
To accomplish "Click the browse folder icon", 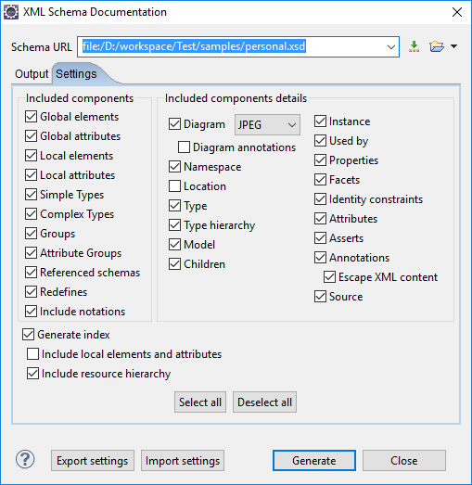I will 437,46.
